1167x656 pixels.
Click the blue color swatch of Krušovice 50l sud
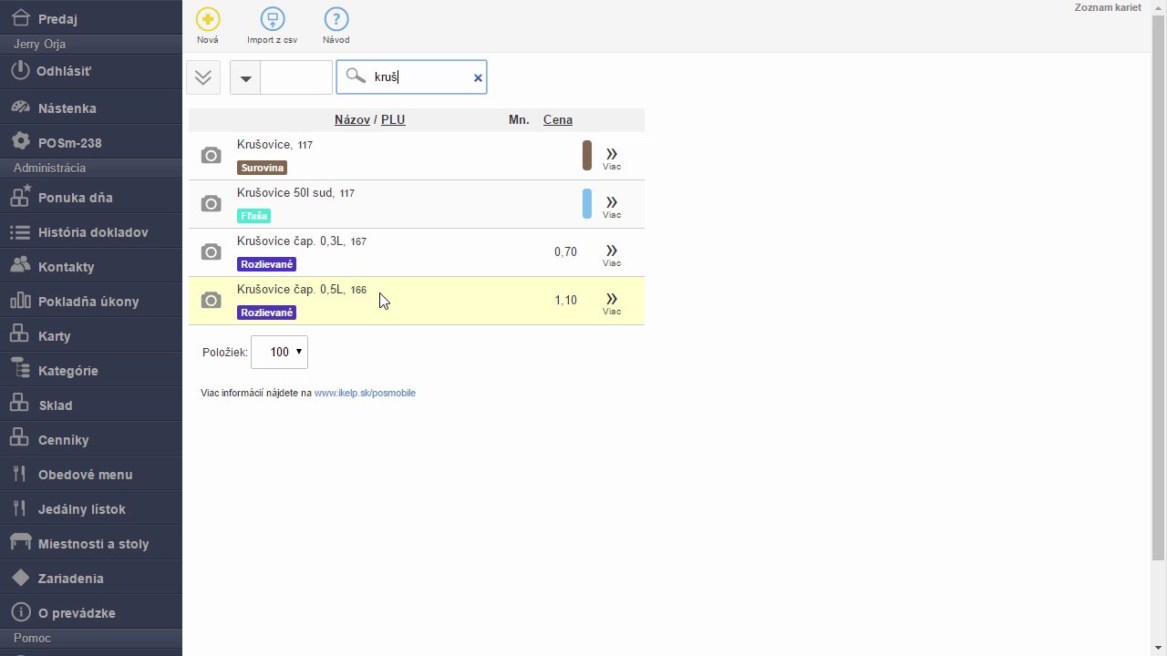tap(587, 204)
